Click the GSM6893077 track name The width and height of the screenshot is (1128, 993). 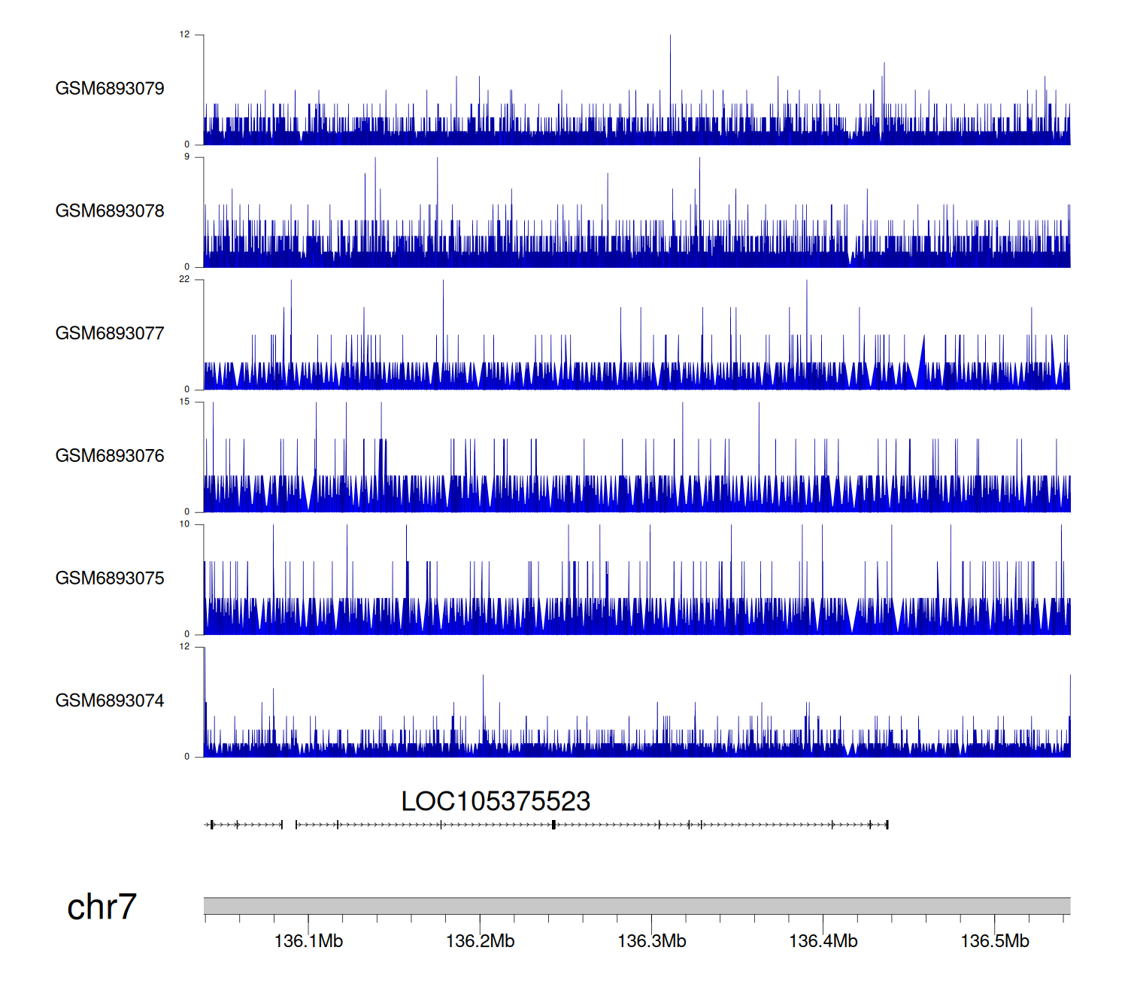pyautogui.click(x=110, y=334)
